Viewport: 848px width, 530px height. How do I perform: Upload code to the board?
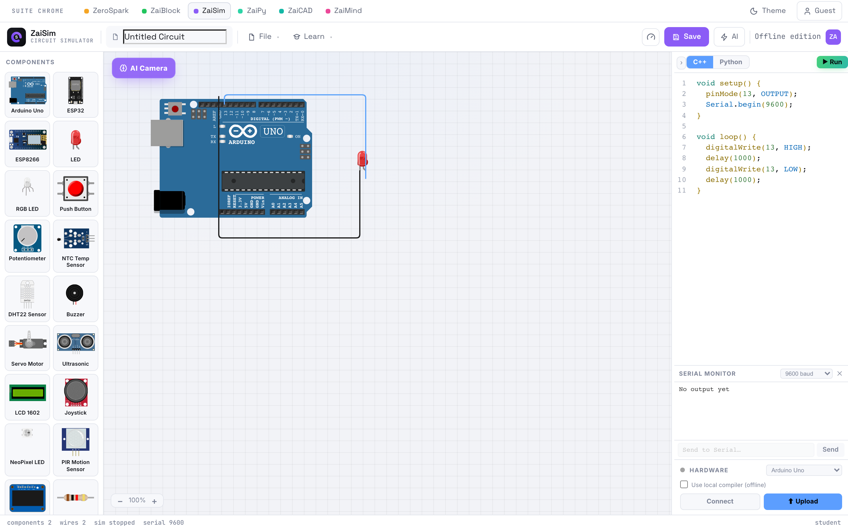pos(802,501)
